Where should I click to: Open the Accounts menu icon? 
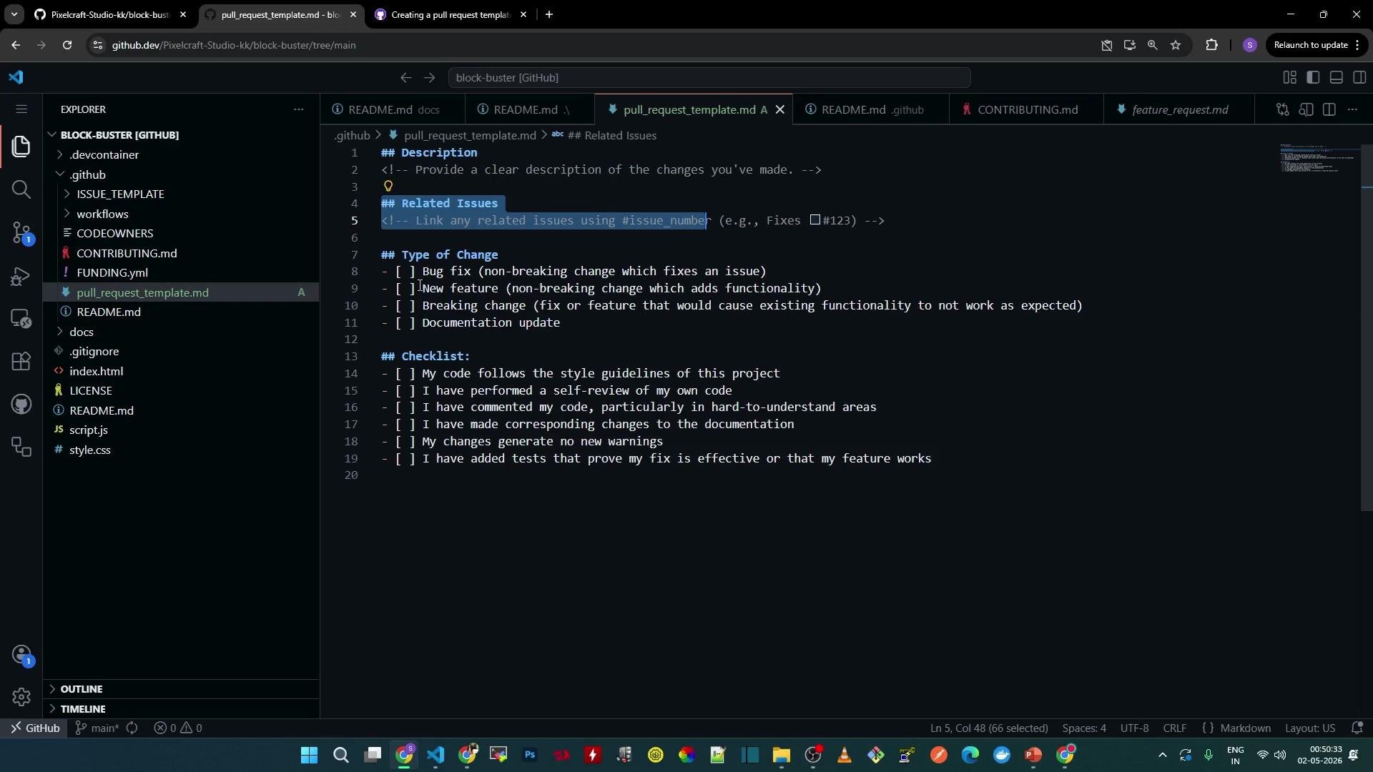pyautogui.click(x=21, y=655)
